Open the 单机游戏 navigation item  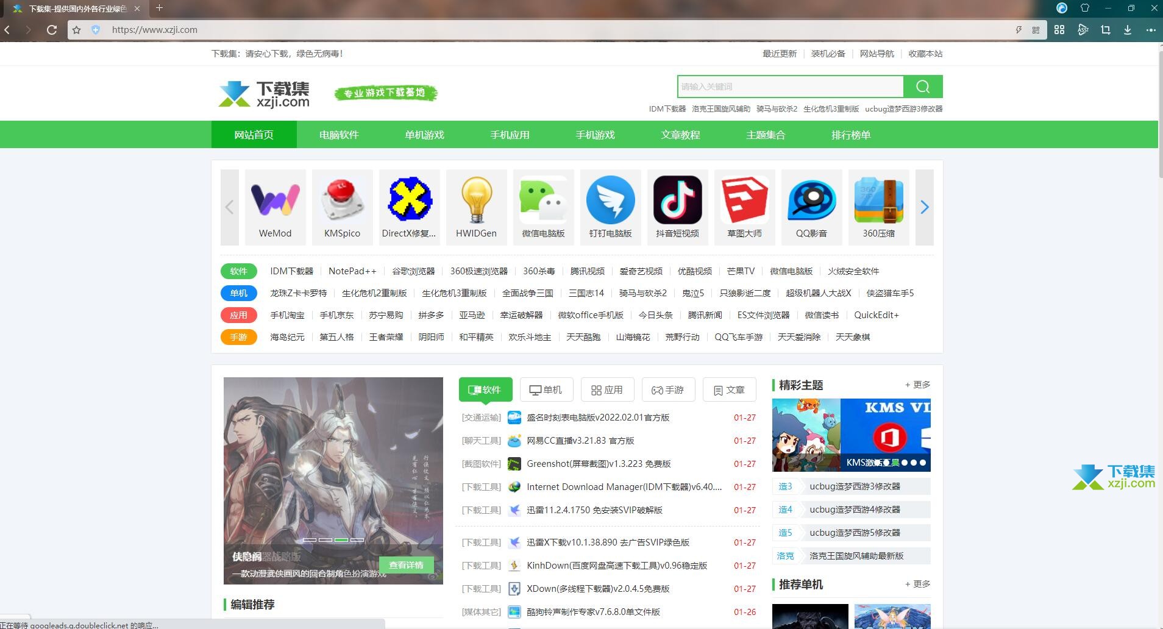pyautogui.click(x=425, y=135)
